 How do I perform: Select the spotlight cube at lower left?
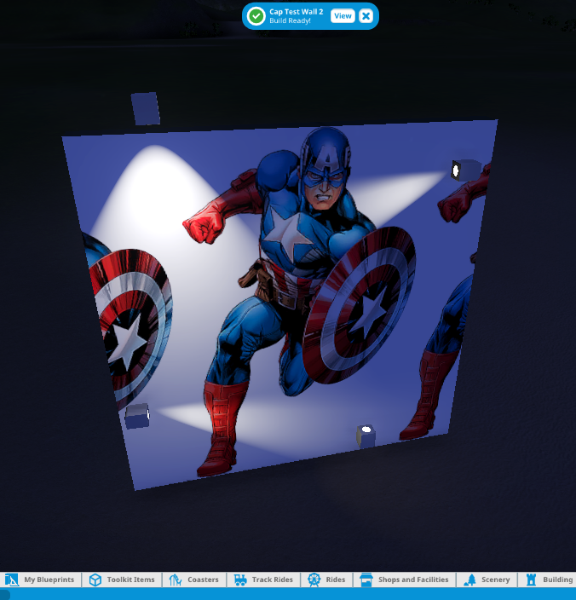(x=137, y=416)
